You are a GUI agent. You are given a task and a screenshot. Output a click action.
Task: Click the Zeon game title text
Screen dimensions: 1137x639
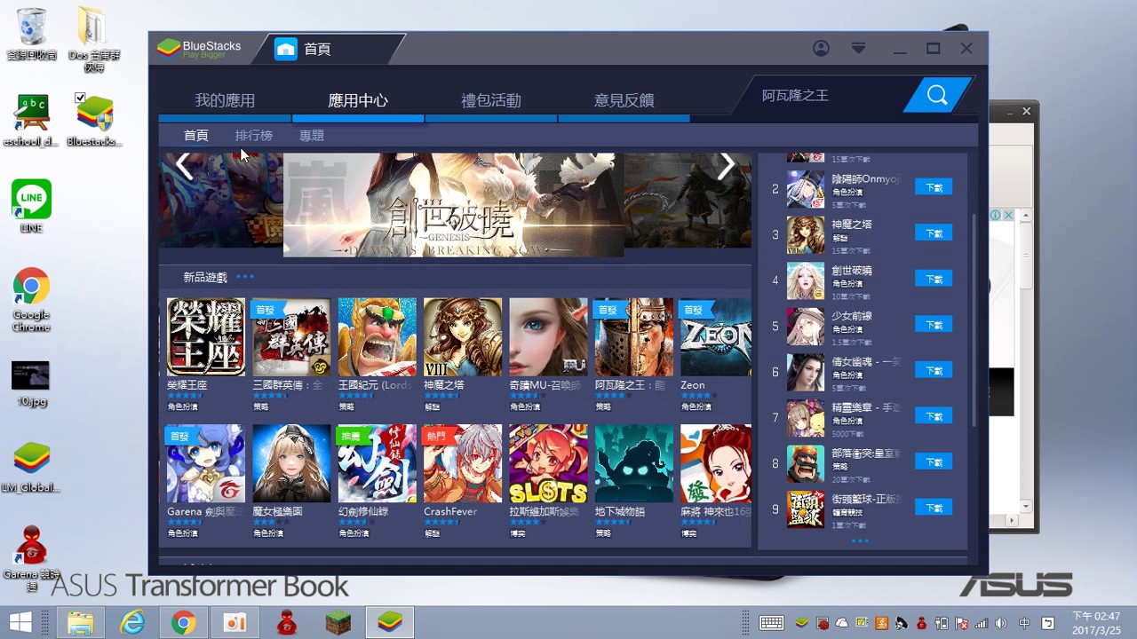click(693, 385)
